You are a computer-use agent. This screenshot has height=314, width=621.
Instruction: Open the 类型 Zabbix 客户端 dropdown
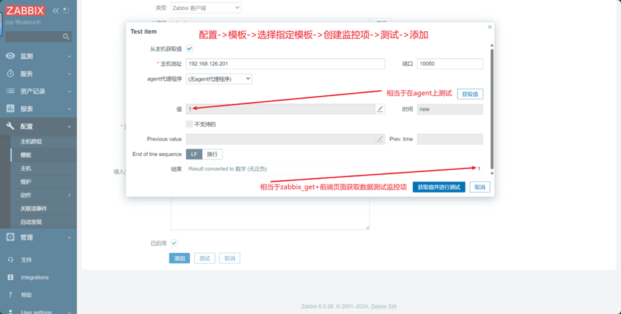[x=206, y=7]
